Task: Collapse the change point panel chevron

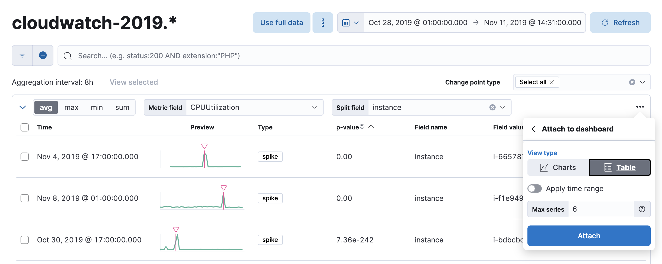Action: (23, 107)
